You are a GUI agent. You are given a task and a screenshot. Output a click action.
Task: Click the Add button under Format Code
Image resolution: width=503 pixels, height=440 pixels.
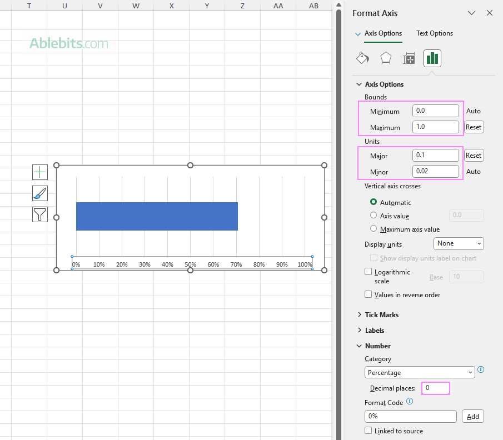(x=472, y=416)
